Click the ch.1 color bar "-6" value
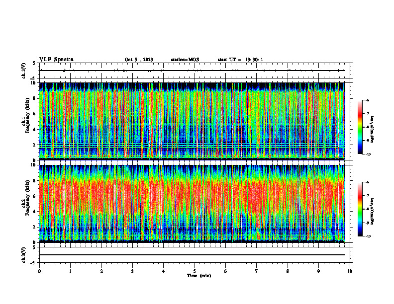Viewport: 394px width, 304px height. point(368,100)
